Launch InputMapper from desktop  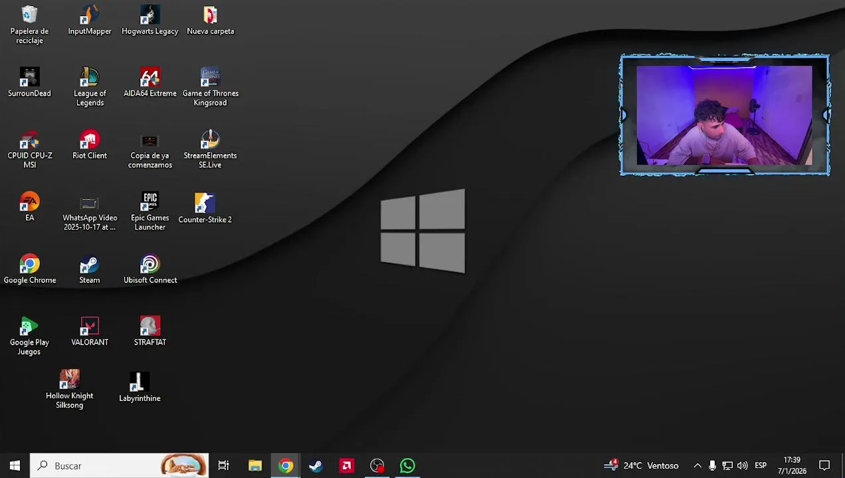(x=90, y=21)
